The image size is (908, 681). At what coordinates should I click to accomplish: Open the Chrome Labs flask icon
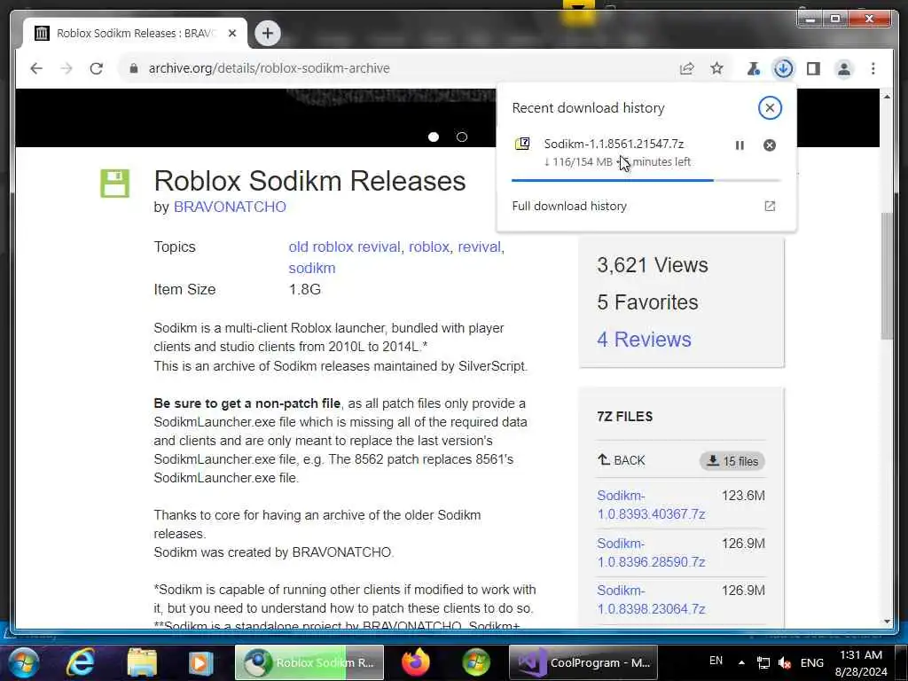click(754, 68)
